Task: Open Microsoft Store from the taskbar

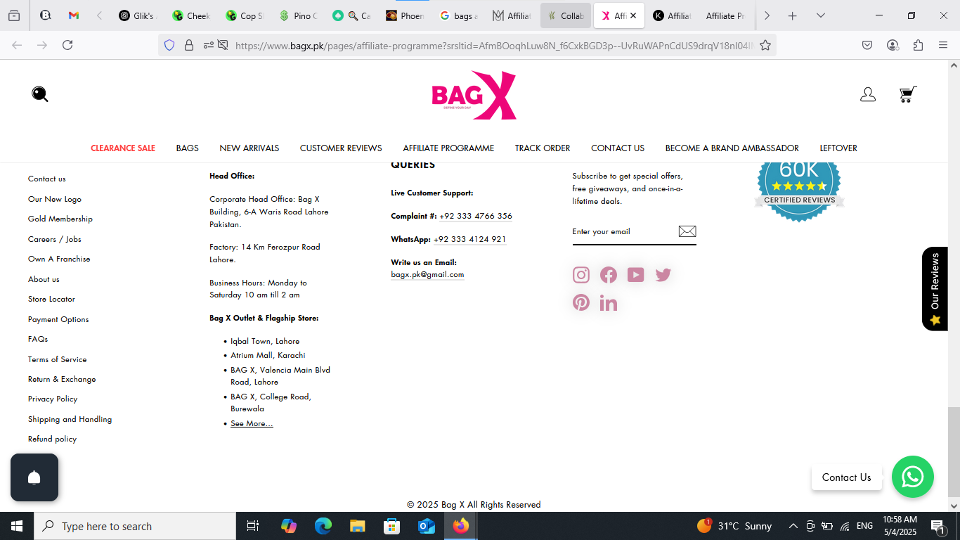Action: 392,526
